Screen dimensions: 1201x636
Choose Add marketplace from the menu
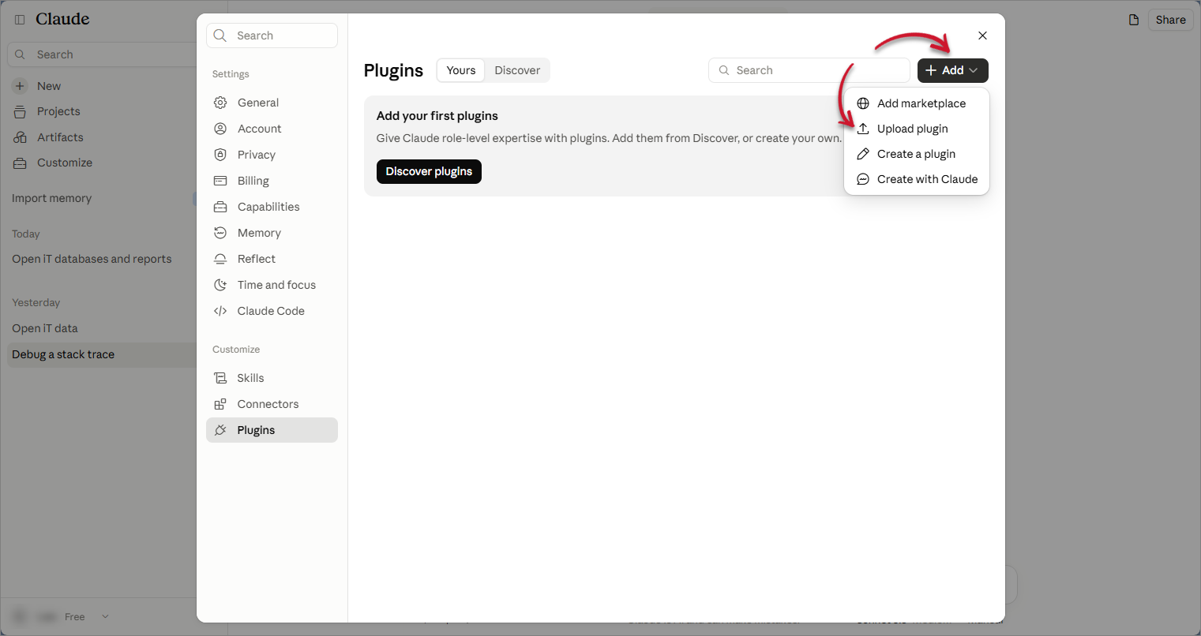917,103
